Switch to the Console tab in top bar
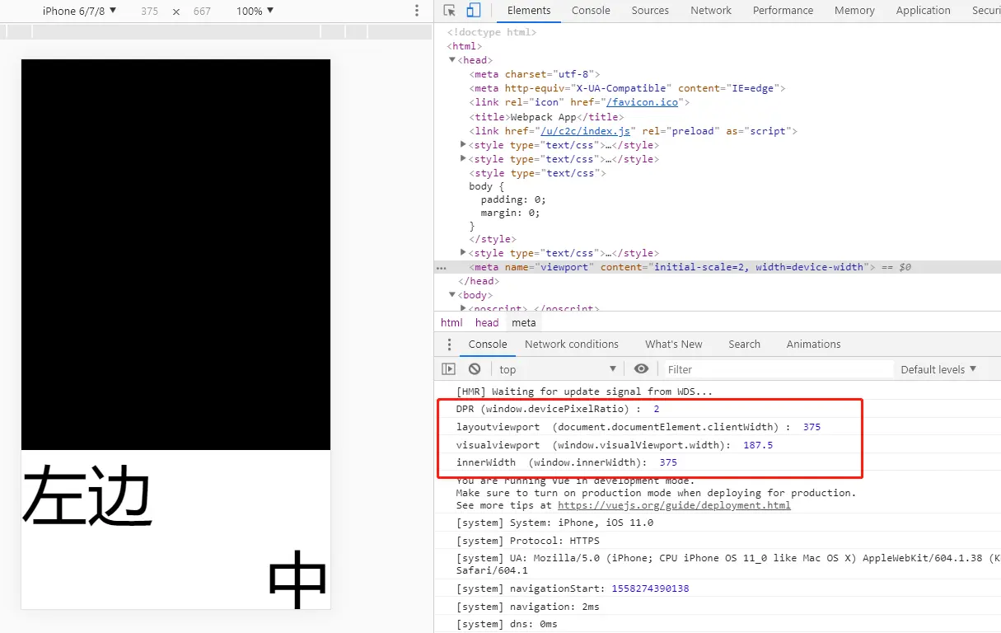This screenshot has width=1001, height=633. 591,11
